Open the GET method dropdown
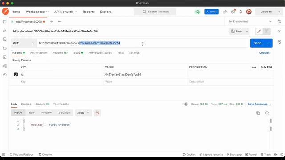The height and width of the screenshot is (160, 285). [x=24, y=43]
